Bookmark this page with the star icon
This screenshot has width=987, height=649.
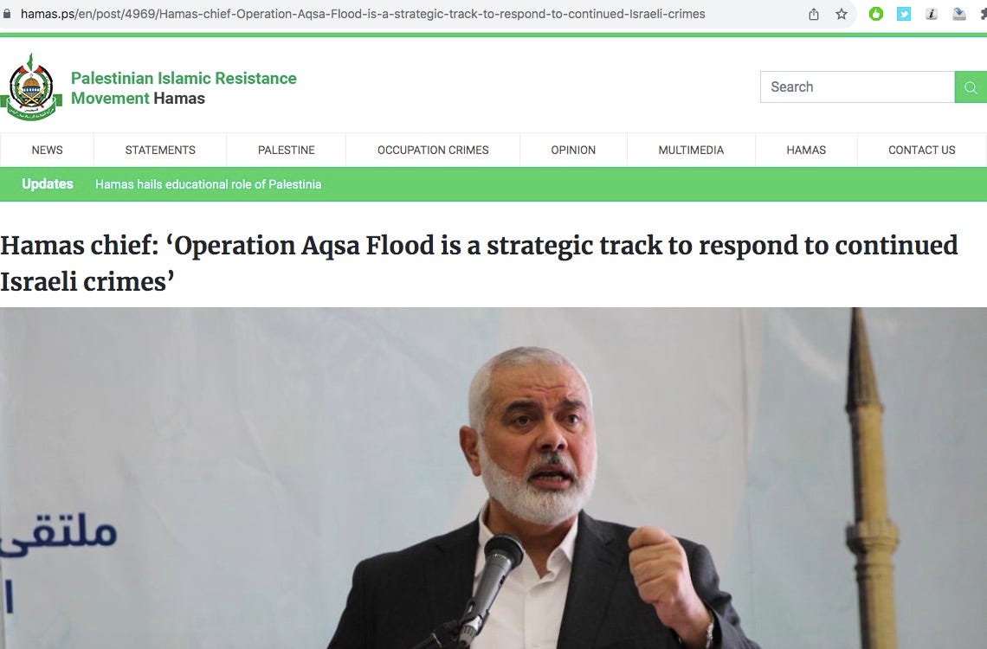pos(842,14)
